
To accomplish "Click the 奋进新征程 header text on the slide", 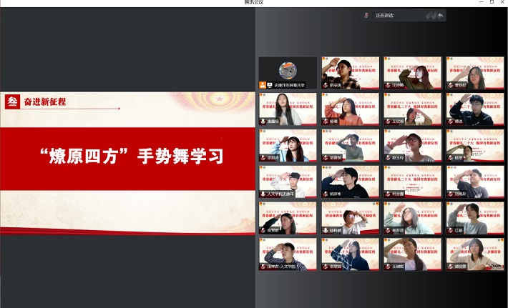I will (44, 101).
